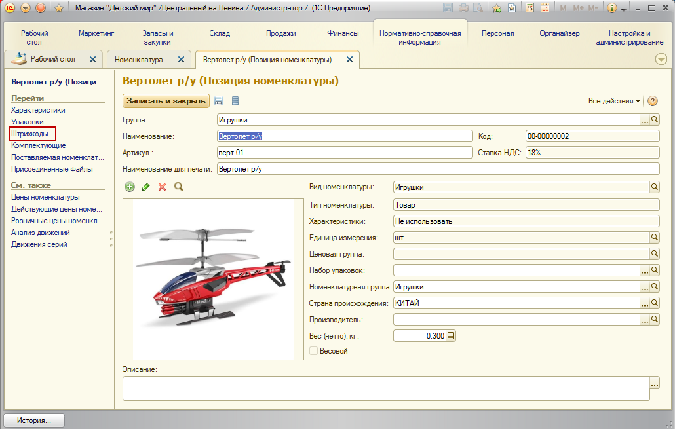Open Движения серий link
Viewport: 675px width, 429px height.
(39, 244)
